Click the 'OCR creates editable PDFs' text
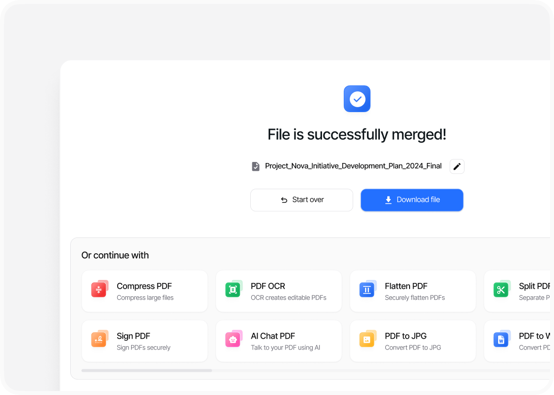The height and width of the screenshot is (395, 554). [289, 298]
